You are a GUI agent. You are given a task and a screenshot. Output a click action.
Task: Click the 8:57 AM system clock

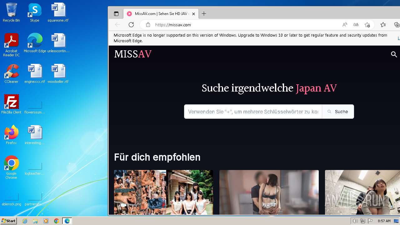384,221
